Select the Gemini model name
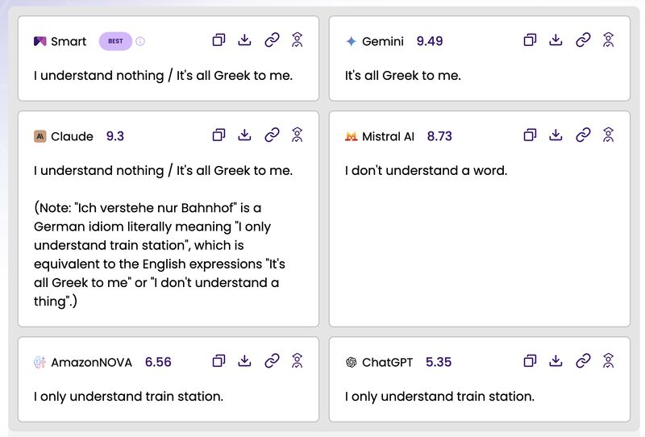Screen dimensions: 645x437 tap(383, 41)
